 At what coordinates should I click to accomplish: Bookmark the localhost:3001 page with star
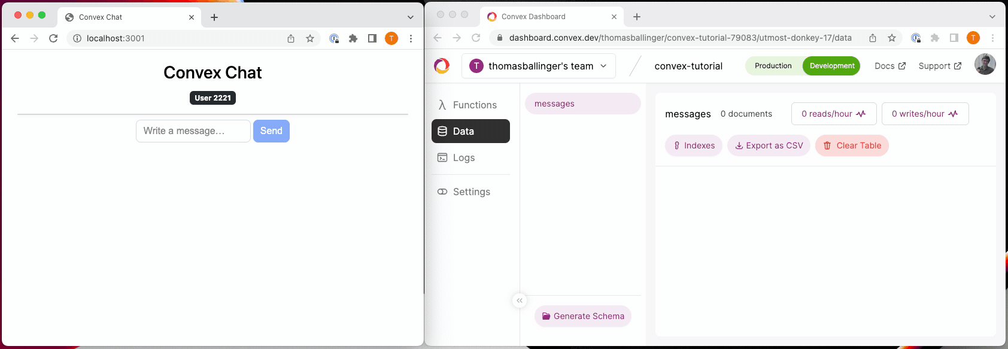310,38
